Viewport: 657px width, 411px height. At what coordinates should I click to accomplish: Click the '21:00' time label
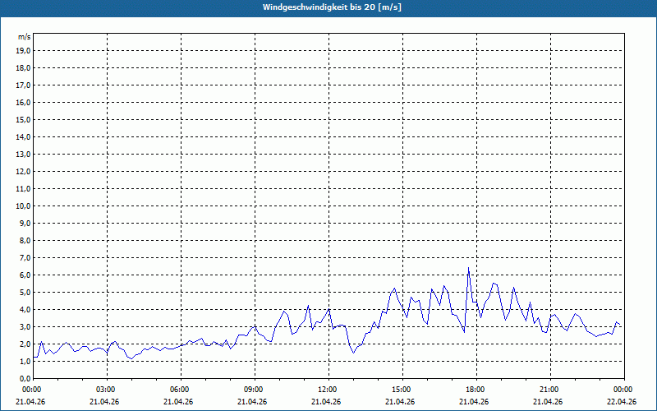[550, 390]
